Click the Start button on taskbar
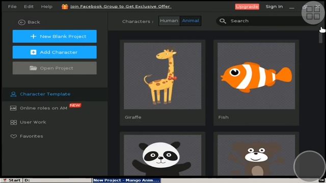 tap(11, 180)
